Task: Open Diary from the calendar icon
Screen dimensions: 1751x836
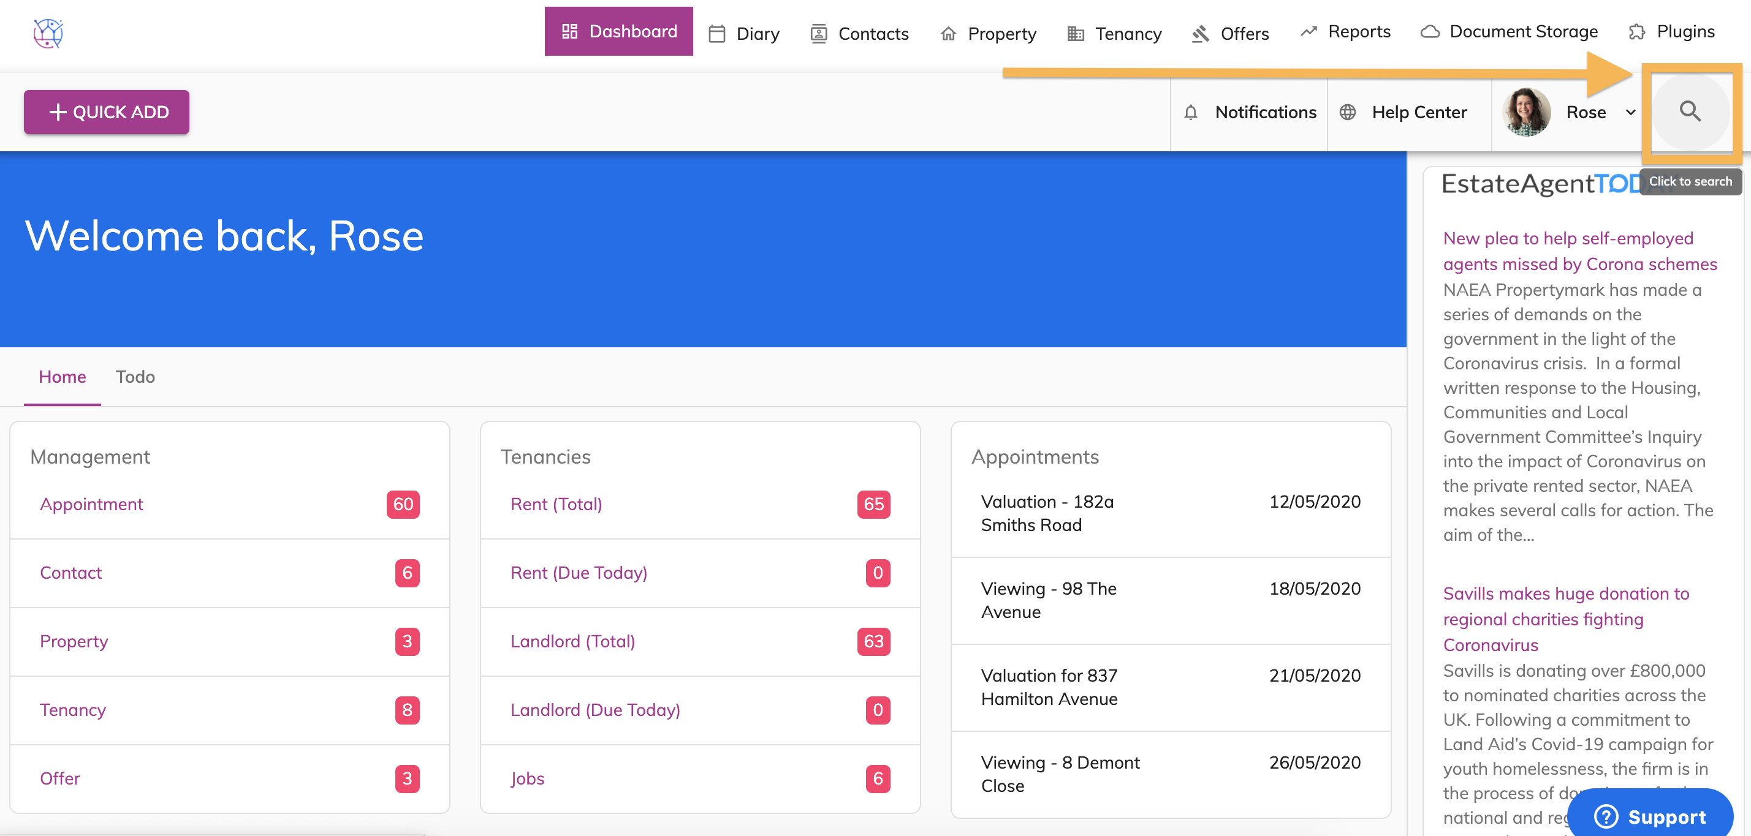Action: pos(716,34)
